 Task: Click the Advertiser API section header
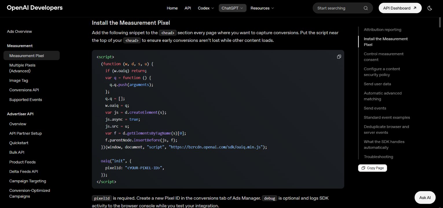pos(20,114)
